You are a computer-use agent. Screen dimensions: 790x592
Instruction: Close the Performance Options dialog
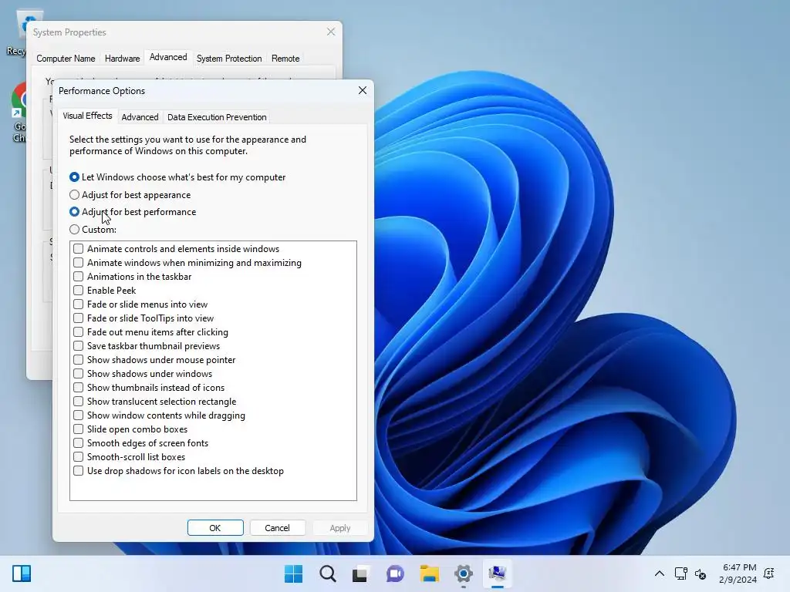coord(363,91)
